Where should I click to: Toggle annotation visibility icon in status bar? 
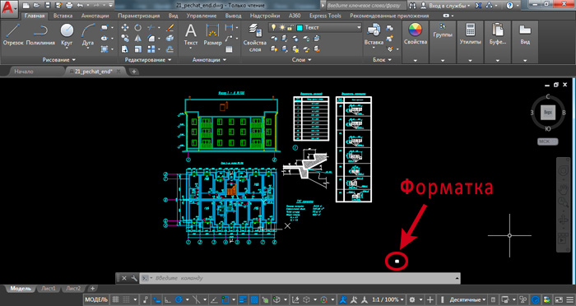343,299
